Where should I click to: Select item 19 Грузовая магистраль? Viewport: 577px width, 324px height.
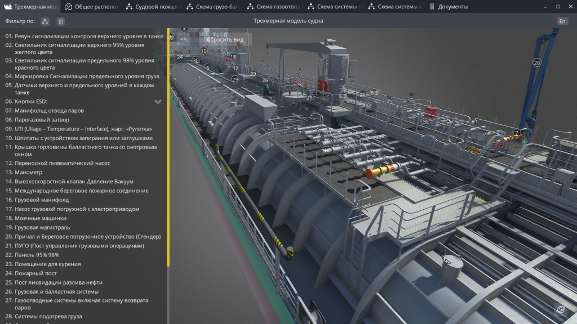click(x=38, y=227)
